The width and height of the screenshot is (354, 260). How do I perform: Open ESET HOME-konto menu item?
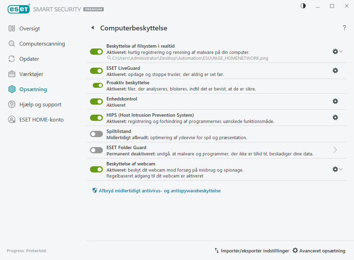pyautogui.click(x=41, y=120)
